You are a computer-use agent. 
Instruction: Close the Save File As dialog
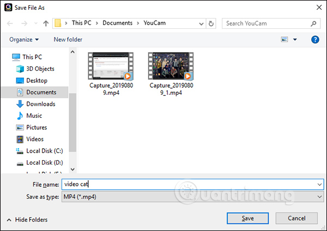pyautogui.click(x=319, y=8)
